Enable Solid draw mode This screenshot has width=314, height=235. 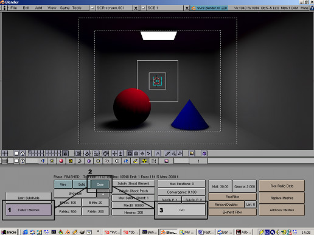(x=82, y=184)
